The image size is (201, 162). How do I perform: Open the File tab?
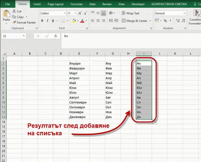[x=7, y=4]
